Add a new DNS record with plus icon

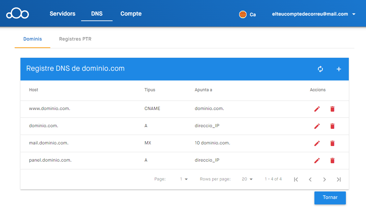point(339,69)
